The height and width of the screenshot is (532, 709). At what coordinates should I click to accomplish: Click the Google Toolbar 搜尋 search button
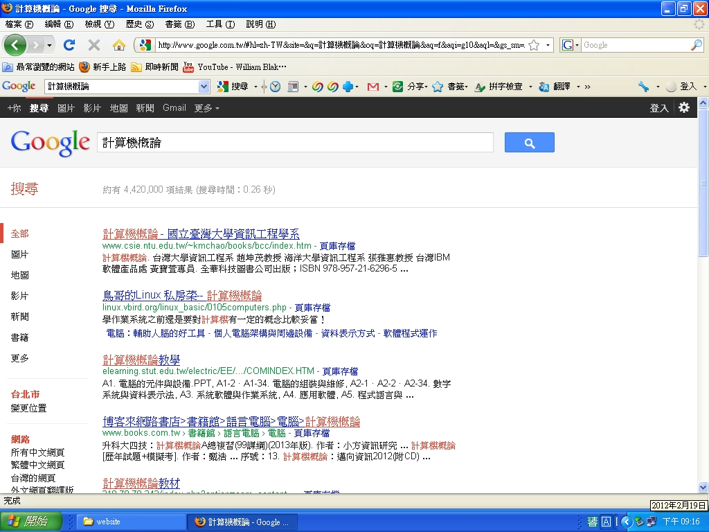click(x=233, y=87)
